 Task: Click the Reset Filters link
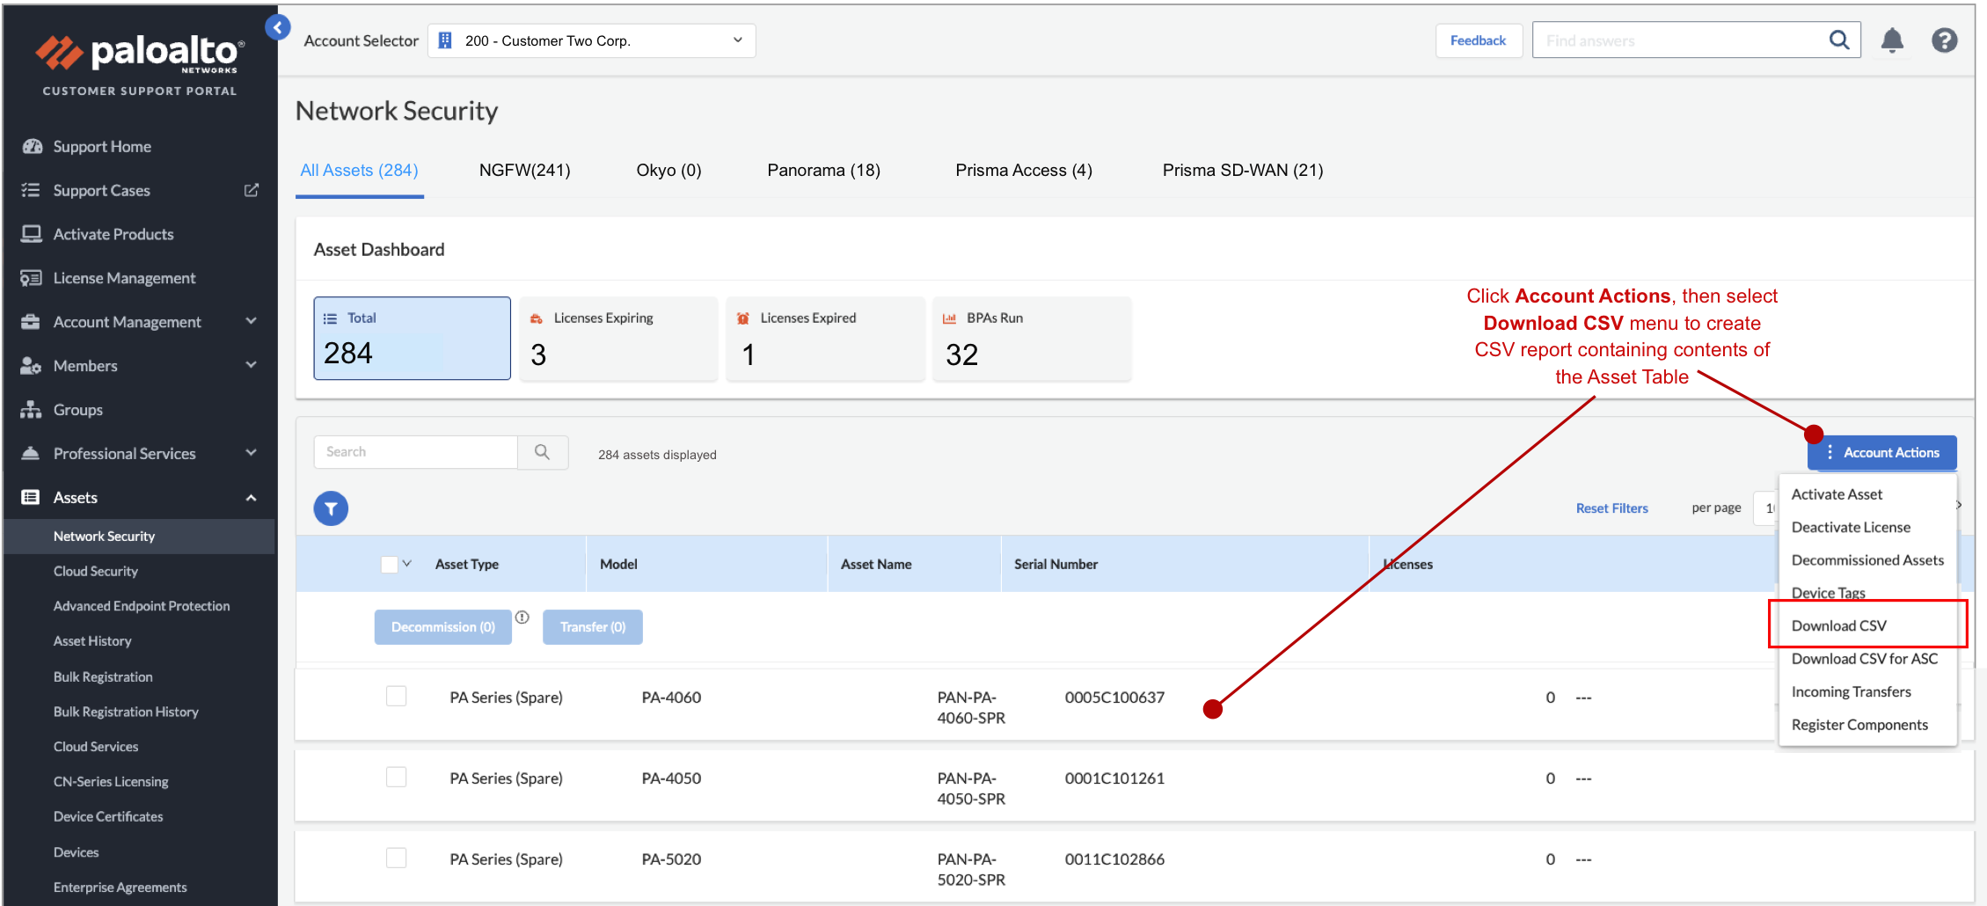pos(1611,508)
